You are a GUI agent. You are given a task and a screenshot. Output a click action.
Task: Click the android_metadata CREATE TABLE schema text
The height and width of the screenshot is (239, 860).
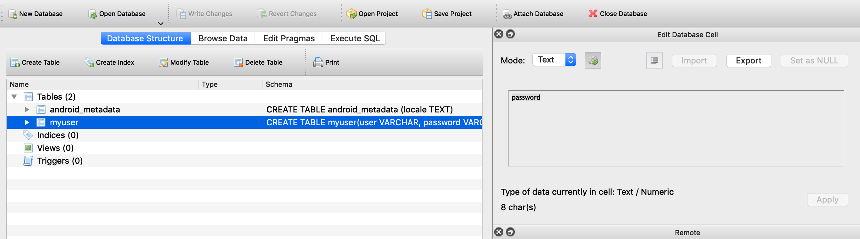tap(360, 110)
